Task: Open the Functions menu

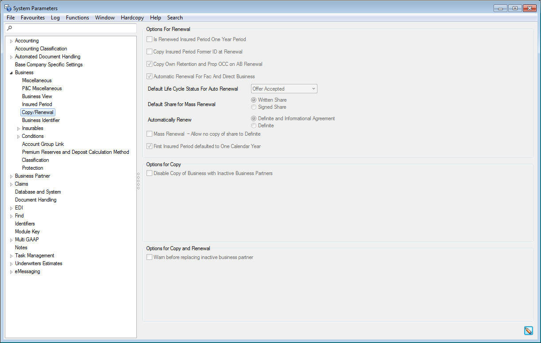Action: point(77,18)
